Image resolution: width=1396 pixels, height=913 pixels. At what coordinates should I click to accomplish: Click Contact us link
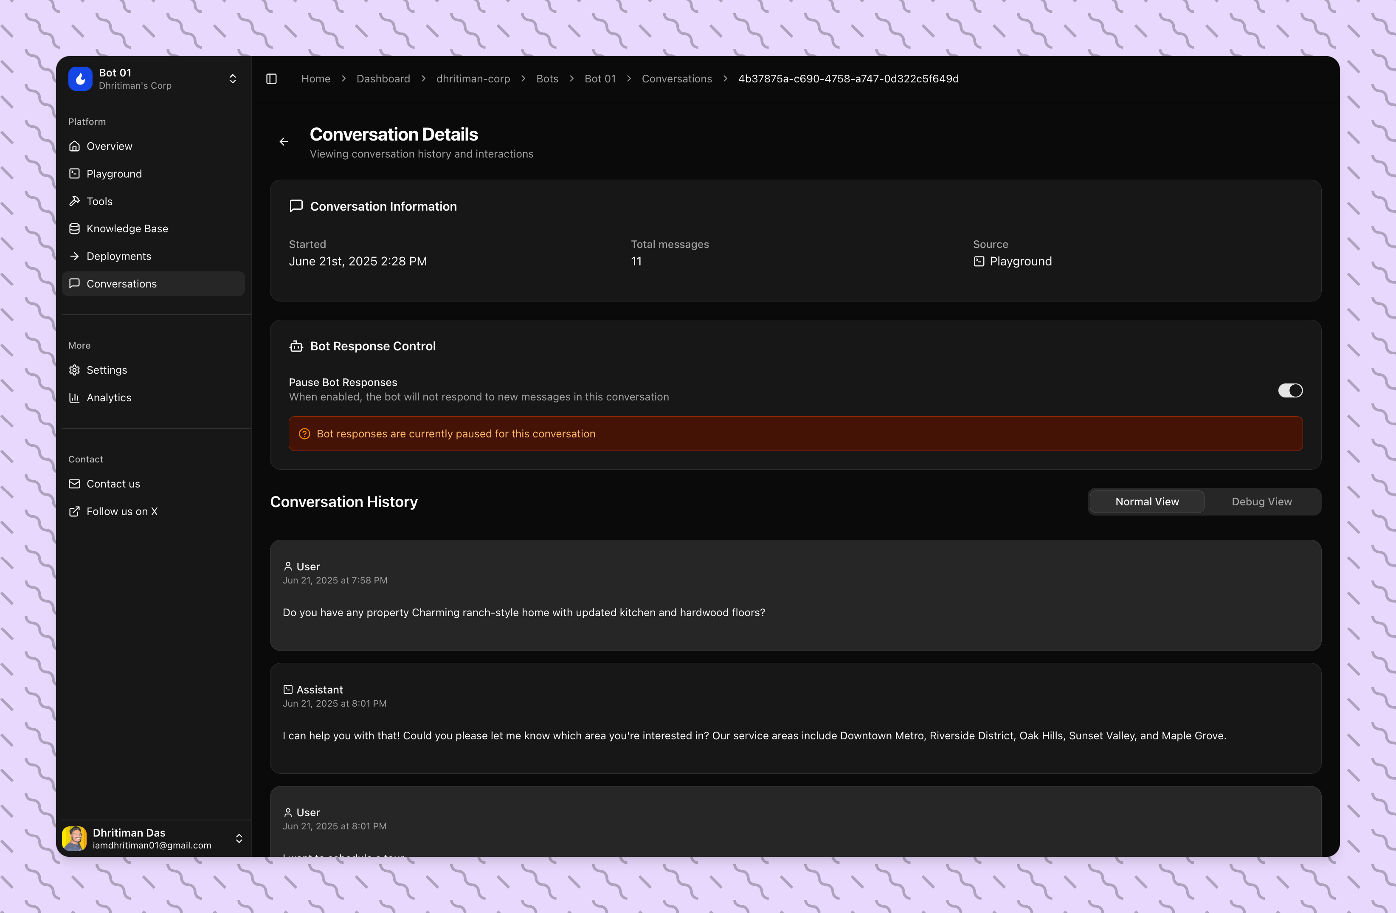click(153, 484)
